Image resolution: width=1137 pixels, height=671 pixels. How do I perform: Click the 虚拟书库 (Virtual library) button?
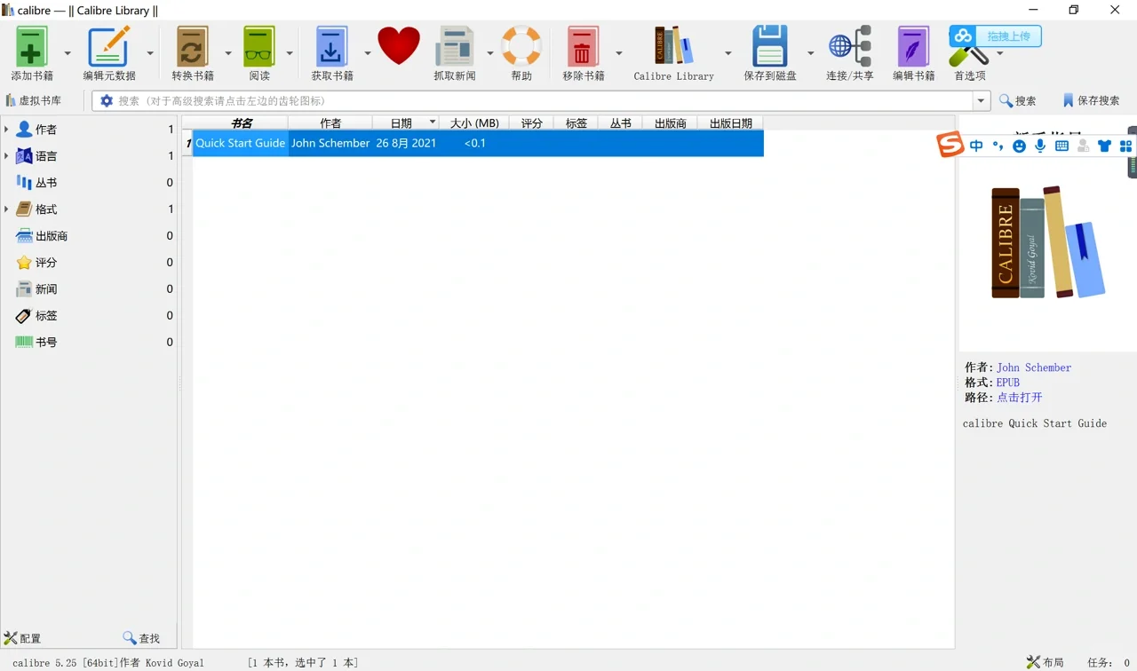point(35,100)
